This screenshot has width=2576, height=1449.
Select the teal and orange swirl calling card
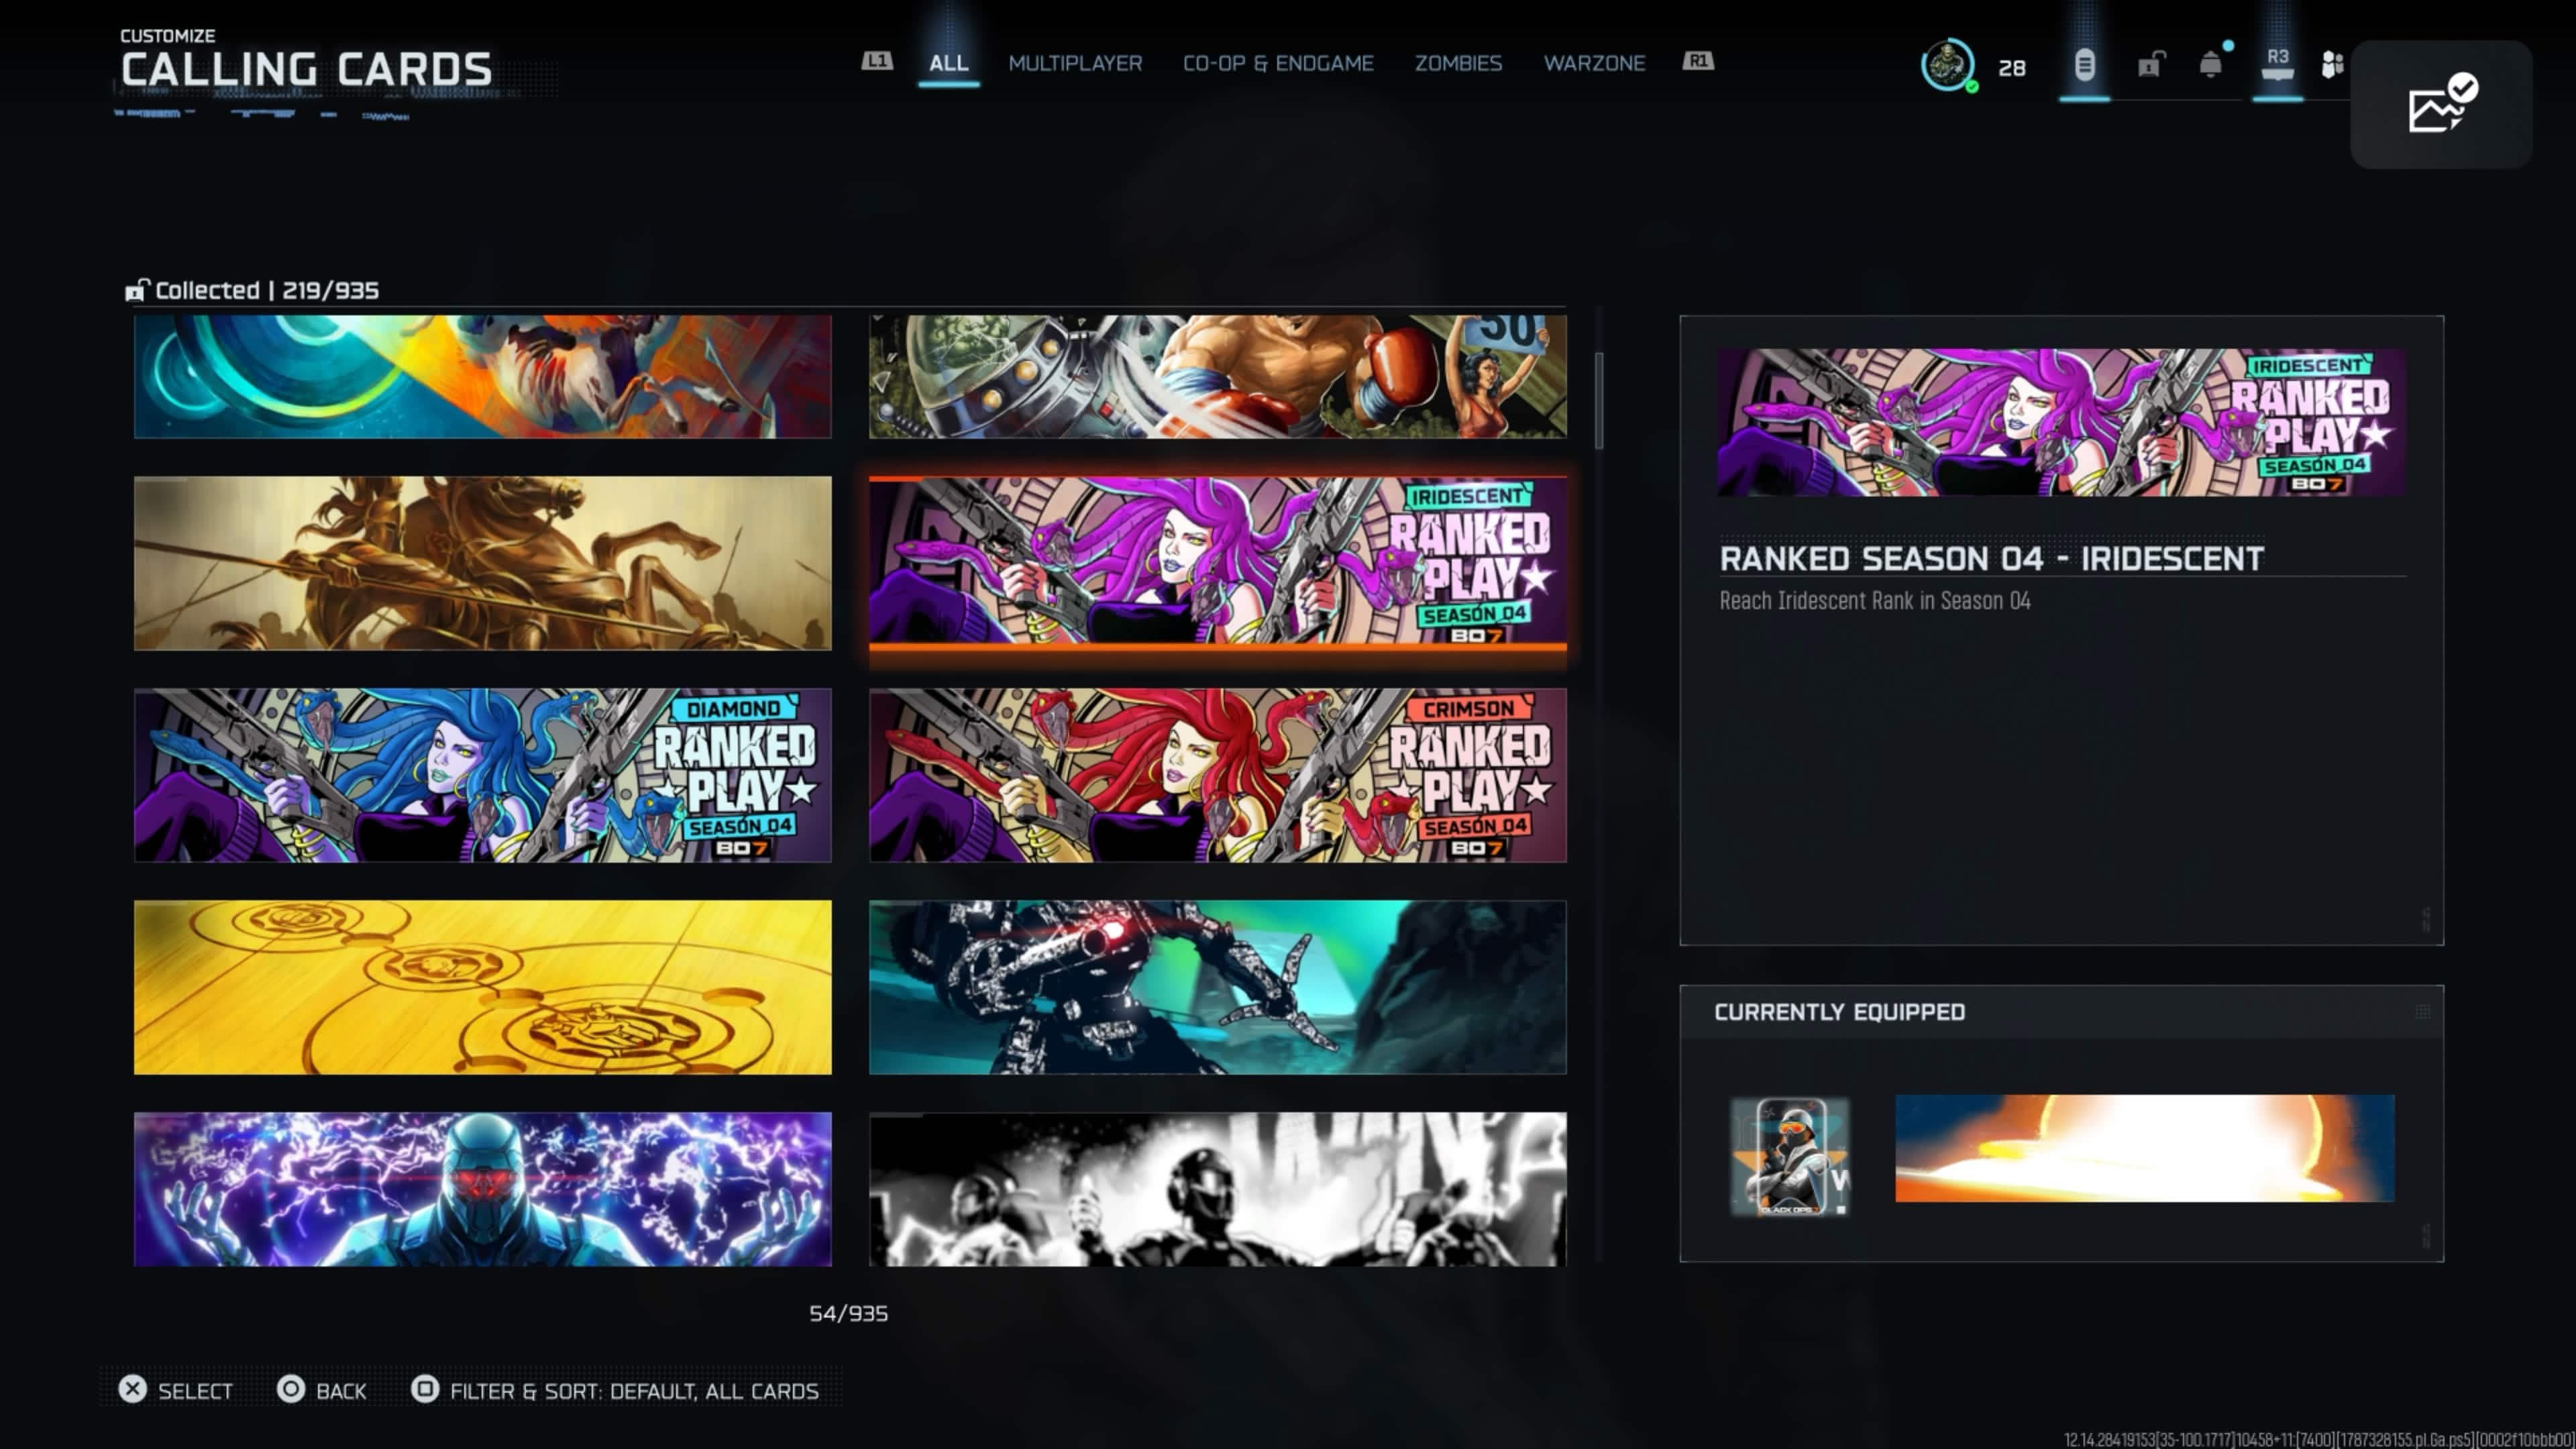pos(483,376)
